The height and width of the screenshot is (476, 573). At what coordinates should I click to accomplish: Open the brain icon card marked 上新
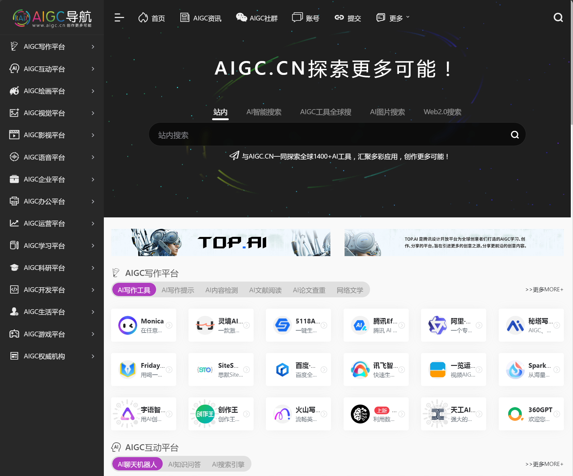(360, 414)
